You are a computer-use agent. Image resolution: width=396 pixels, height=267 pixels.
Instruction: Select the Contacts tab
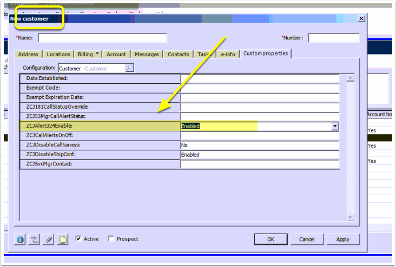(x=179, y=54)
